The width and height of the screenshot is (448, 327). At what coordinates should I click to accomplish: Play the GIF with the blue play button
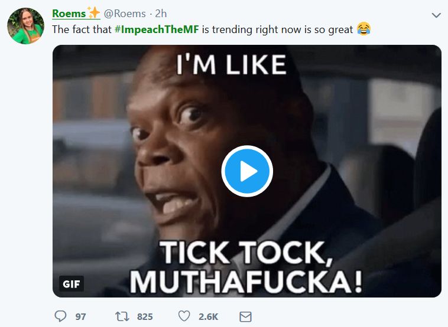tap(247, 171)
